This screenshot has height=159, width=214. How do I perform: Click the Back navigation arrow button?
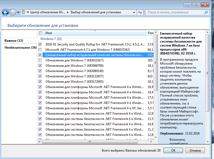(x=5, y=12)
